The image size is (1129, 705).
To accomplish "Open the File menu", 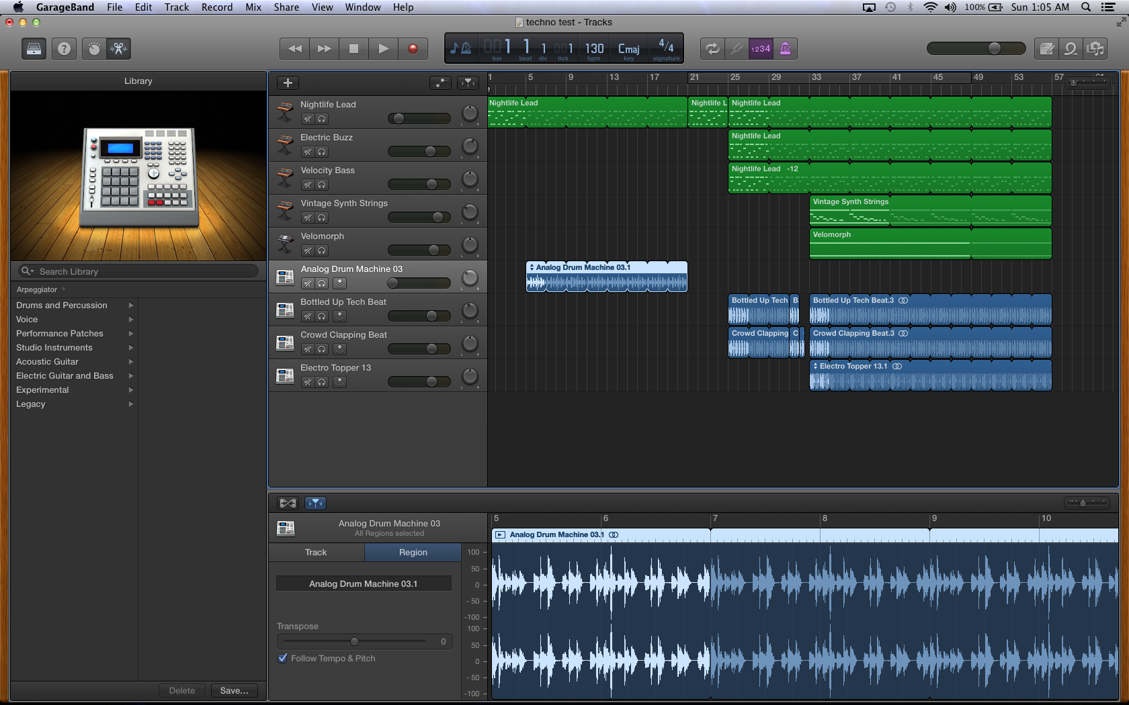I will [x=114, y=7].
